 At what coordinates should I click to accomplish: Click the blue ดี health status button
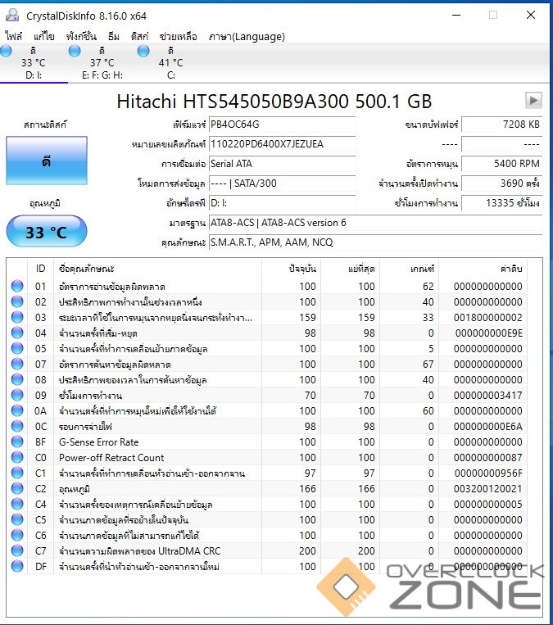pos(46,161)
